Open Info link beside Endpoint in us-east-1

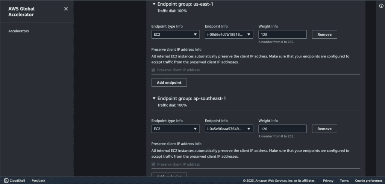(224, 27)
